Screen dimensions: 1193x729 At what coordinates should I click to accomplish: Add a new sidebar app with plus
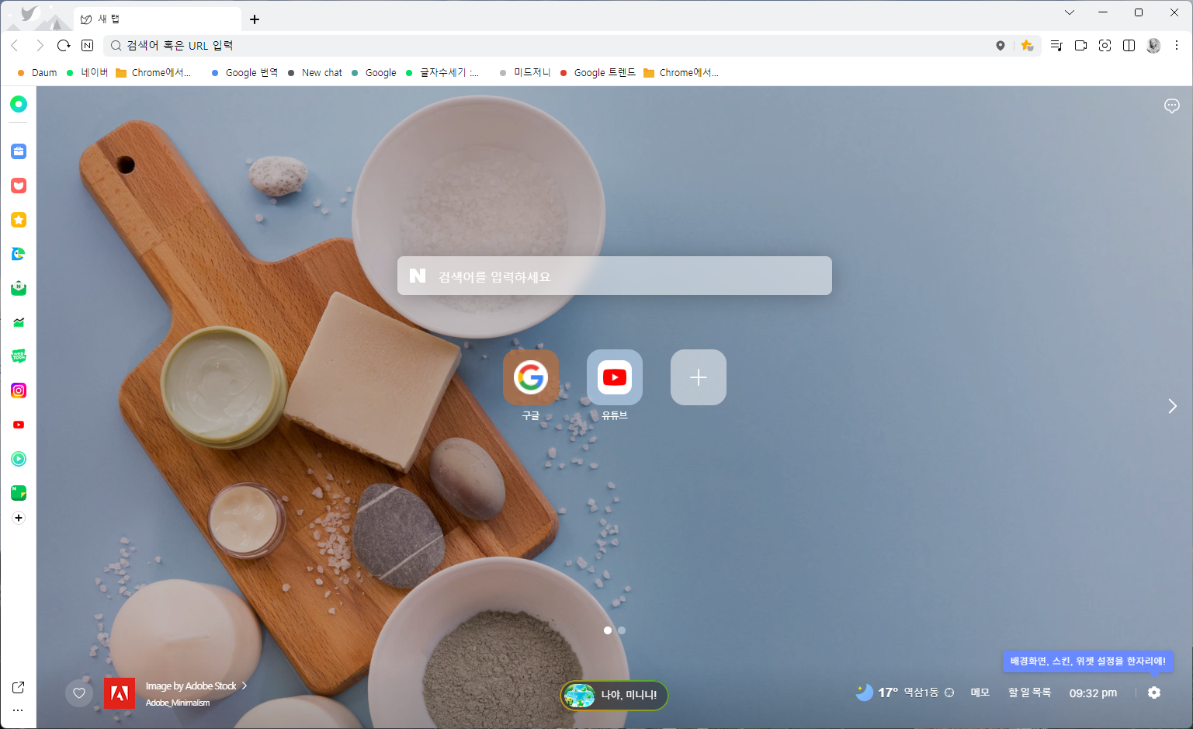[x=19, y=518]
